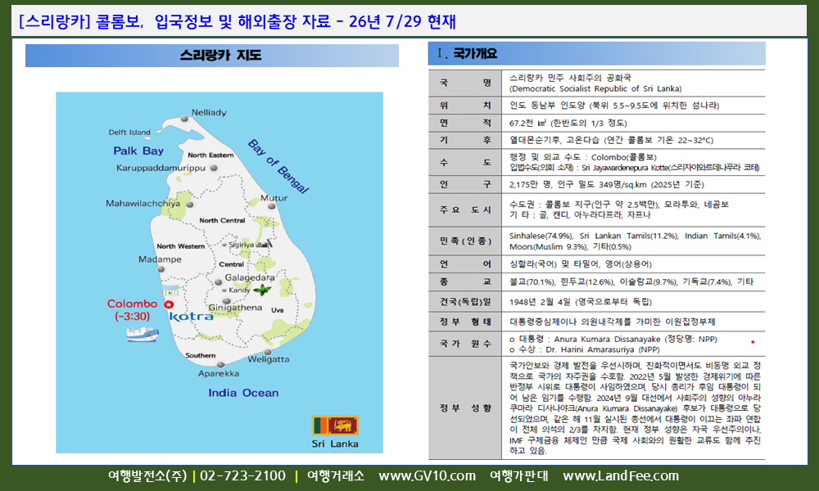Open the www.LandFee.com link
This screenshot has width=819, height=491.
[621, 476]
